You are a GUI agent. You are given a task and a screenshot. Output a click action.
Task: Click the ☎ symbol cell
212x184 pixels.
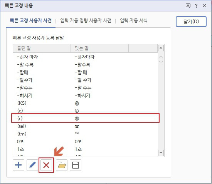pos(77,126)
